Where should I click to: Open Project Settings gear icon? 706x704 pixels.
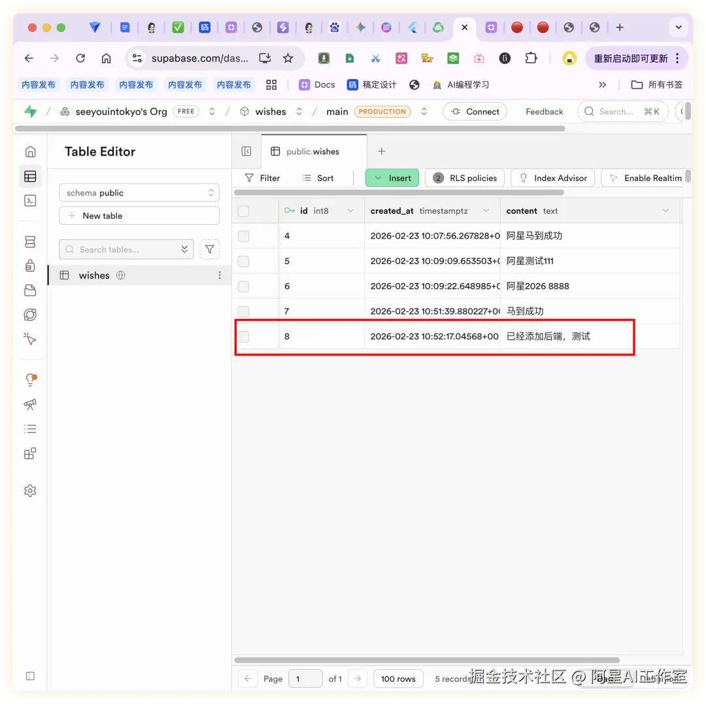coord(30,491)
